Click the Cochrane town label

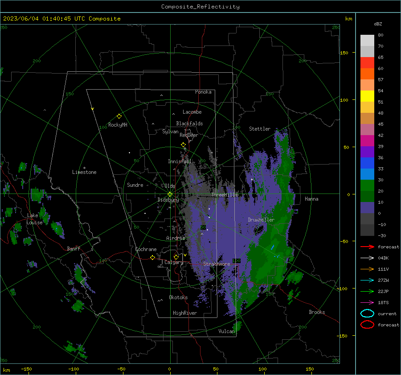pyautogui.click(x=146, y=249)
